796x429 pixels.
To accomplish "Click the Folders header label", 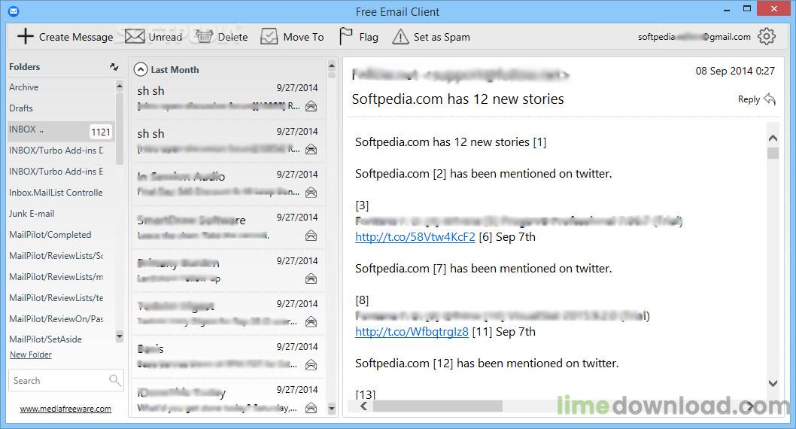I will pos(24,66).
